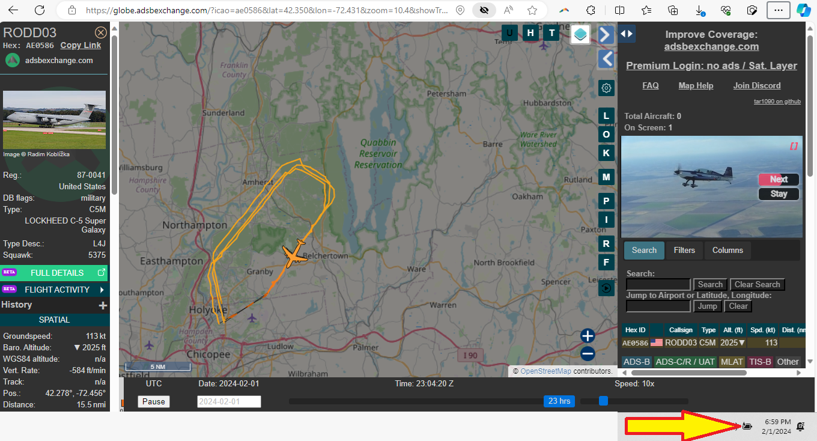Click the Jump button
The width and height of the screenshot is (817, 441).
click(x=707, y=306)
